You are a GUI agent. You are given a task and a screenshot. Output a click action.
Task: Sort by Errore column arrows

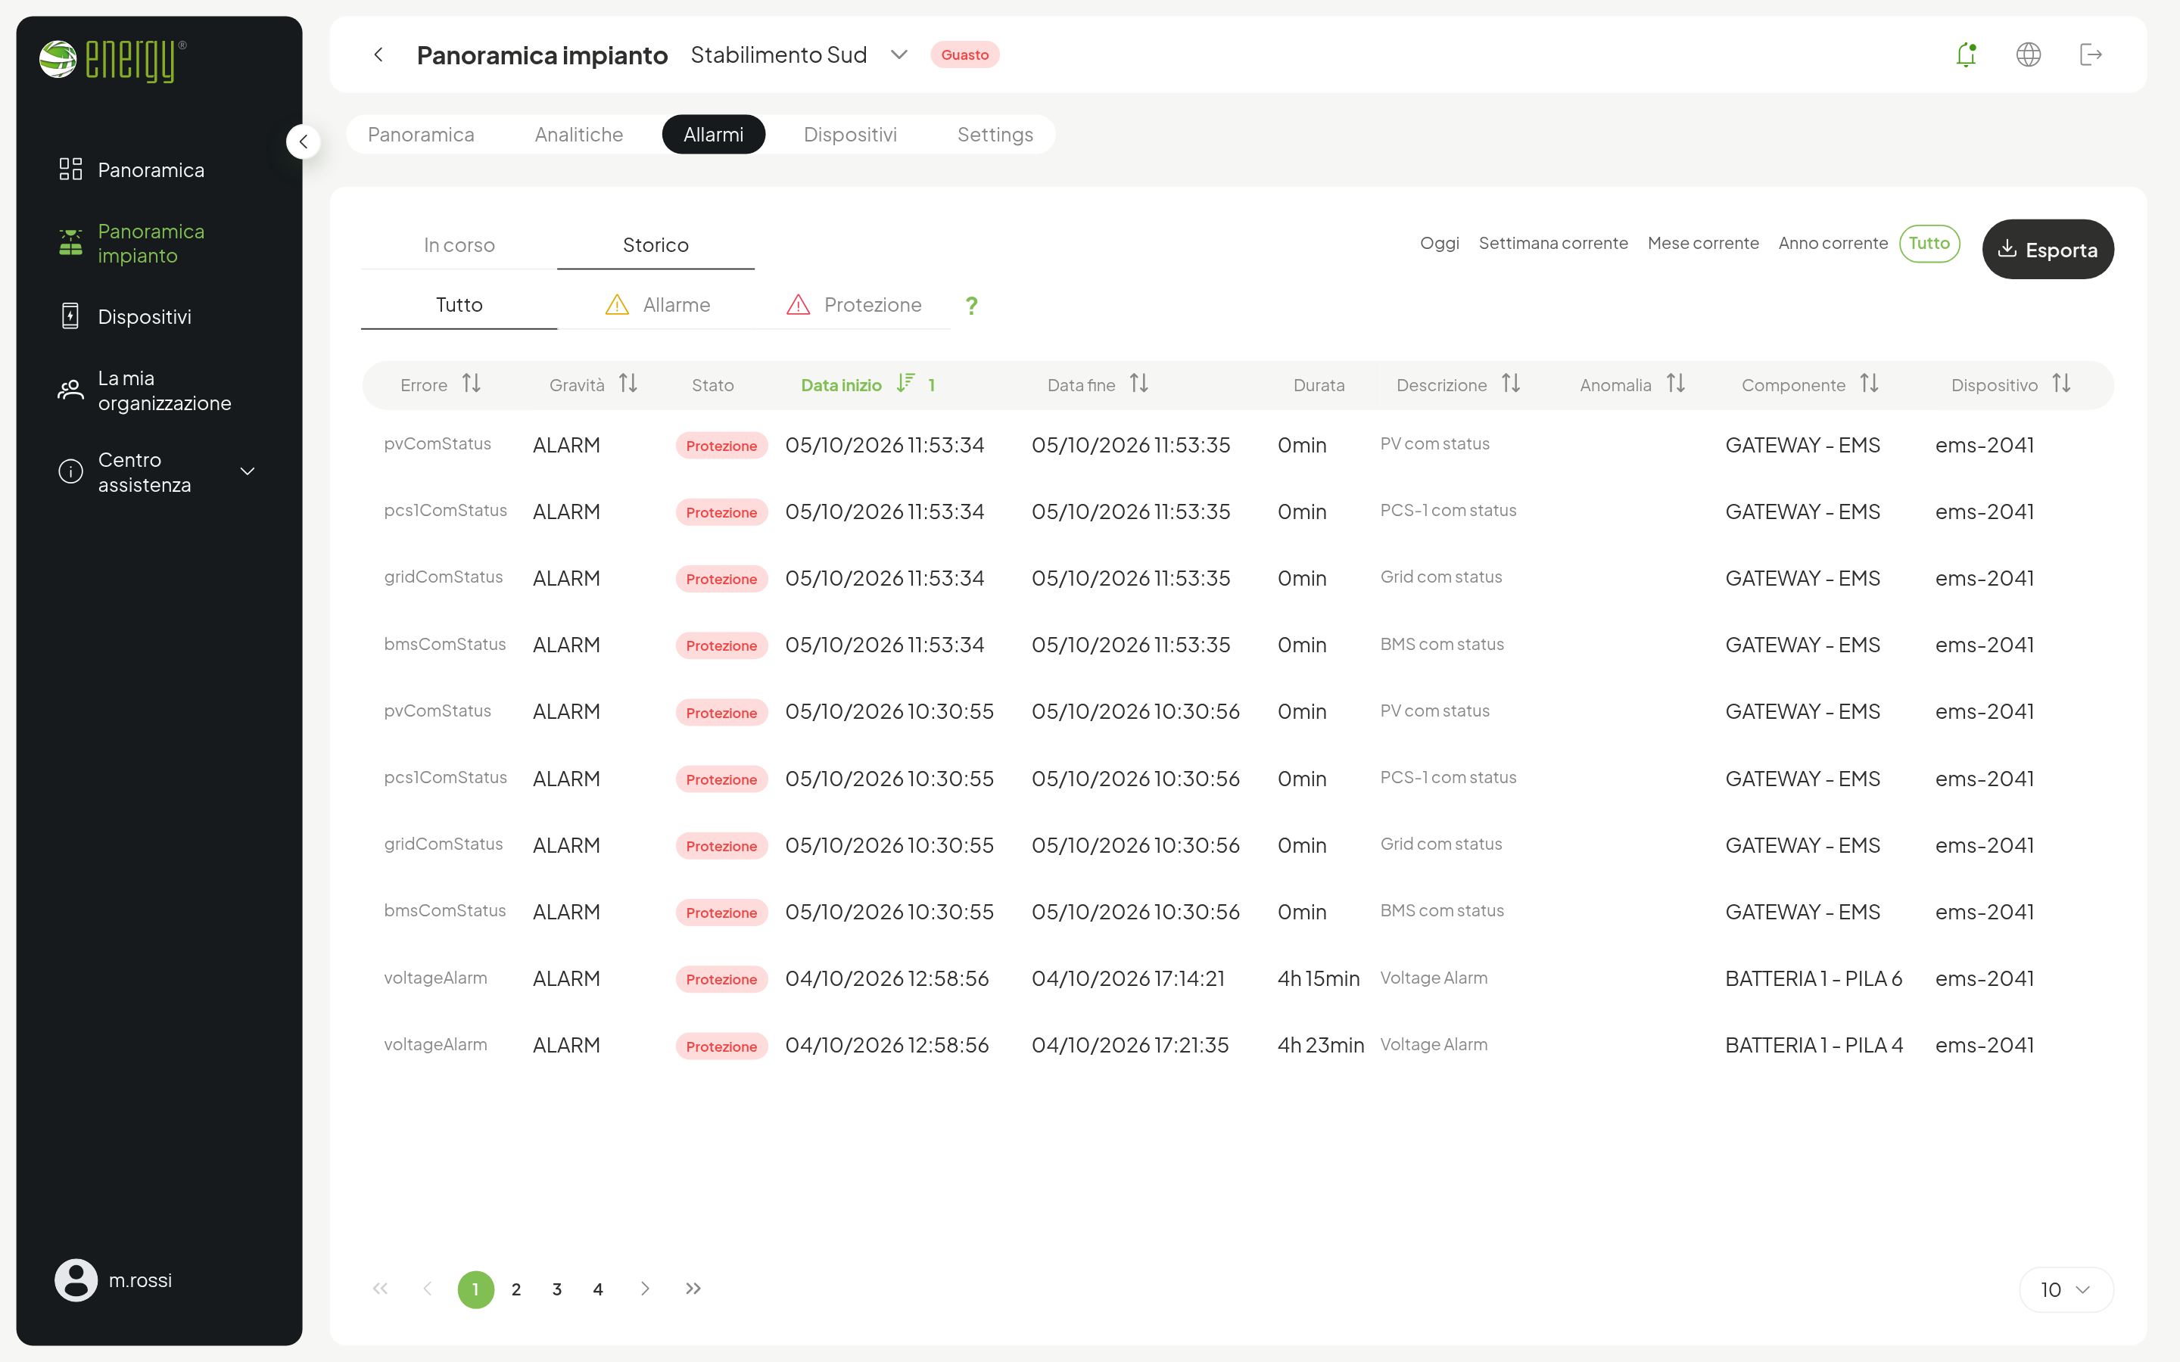tap(471, 384)
